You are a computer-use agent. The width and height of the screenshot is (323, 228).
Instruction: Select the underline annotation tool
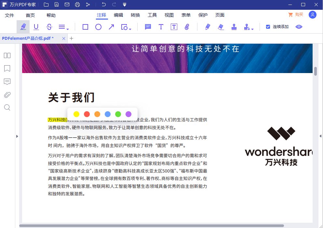click(x=36, y=27)
